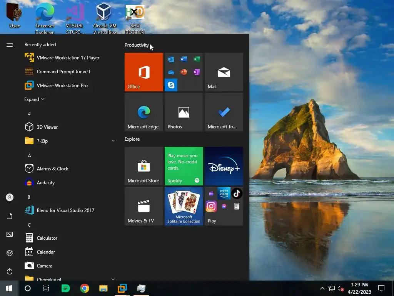Image resolution: width=394 pixels, height=296 pixels.
Task: Jump to letter B section header
Action: (29, 197)
